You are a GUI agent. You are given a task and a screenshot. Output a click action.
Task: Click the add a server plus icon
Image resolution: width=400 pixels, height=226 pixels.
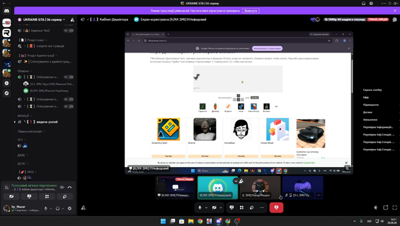tap(7, 83)
